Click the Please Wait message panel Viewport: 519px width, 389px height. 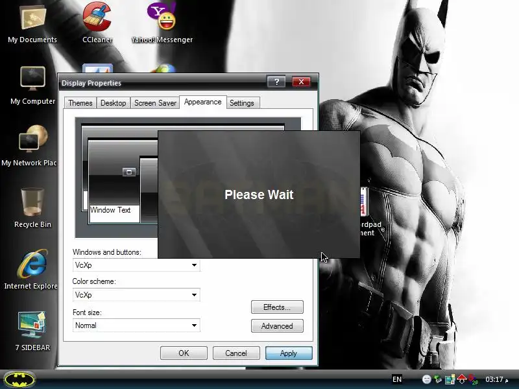tap(259, 194)
